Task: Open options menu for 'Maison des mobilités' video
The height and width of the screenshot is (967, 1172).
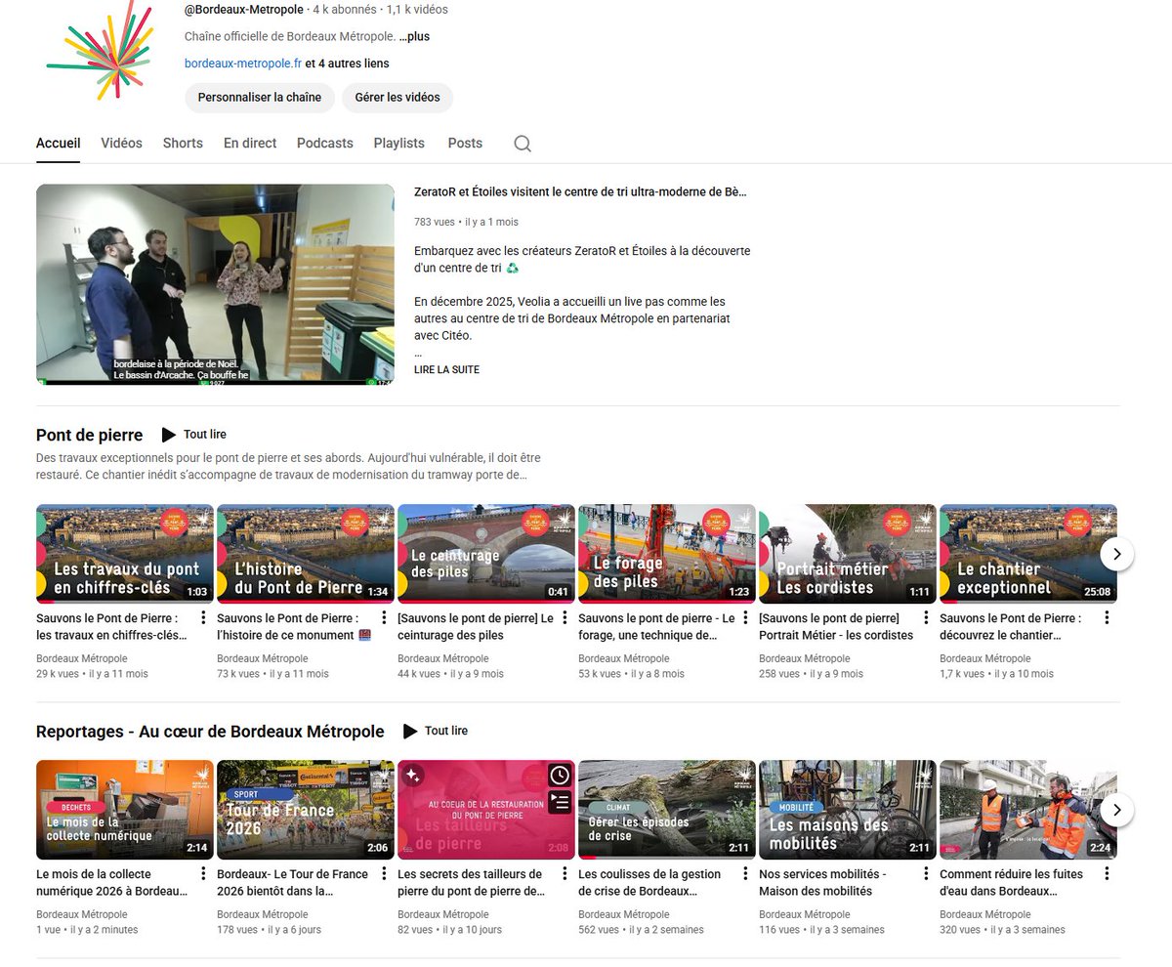Action: tap(926, 874)
